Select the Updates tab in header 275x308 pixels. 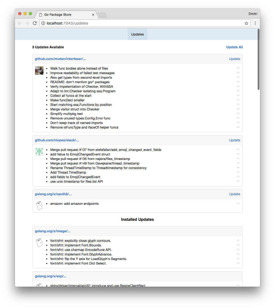(x=137, y=34)
